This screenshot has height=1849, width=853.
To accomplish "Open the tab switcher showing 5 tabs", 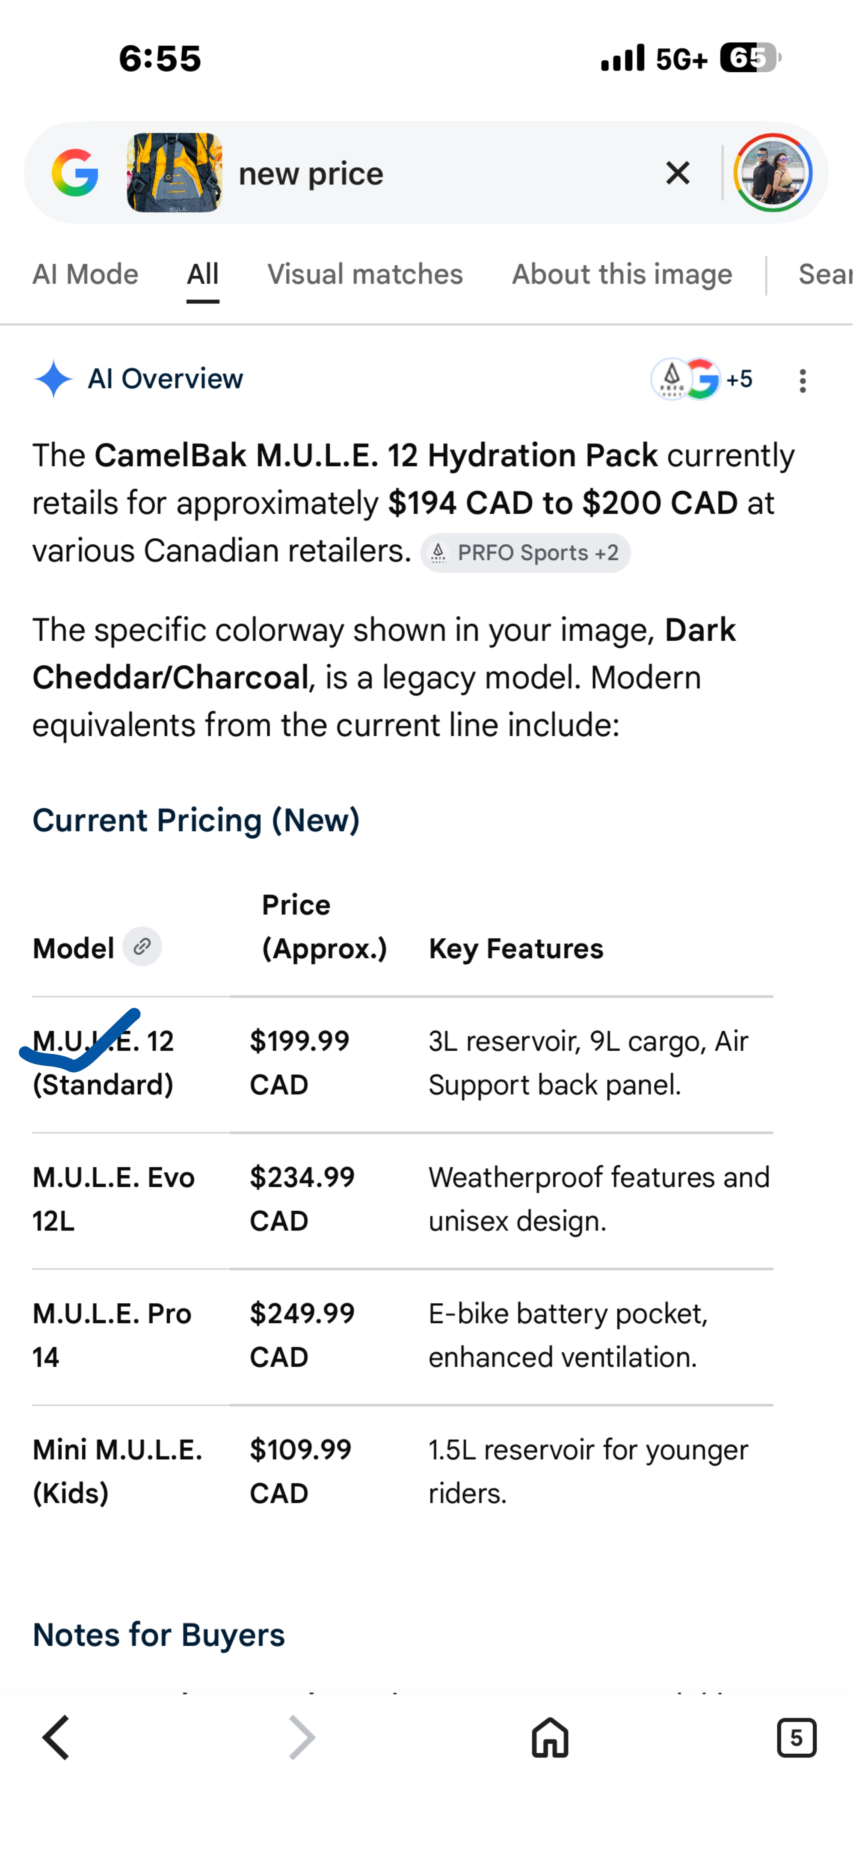I will (x=797, y=1738).
